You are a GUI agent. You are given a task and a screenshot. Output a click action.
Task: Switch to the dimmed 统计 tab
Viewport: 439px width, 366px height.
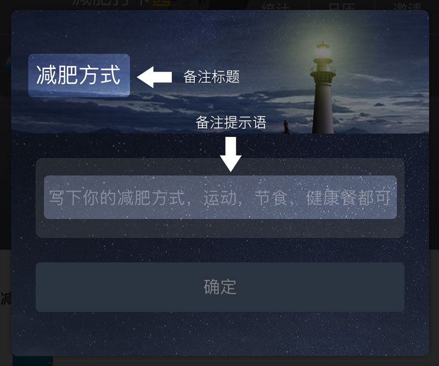(x=275, y=7)
